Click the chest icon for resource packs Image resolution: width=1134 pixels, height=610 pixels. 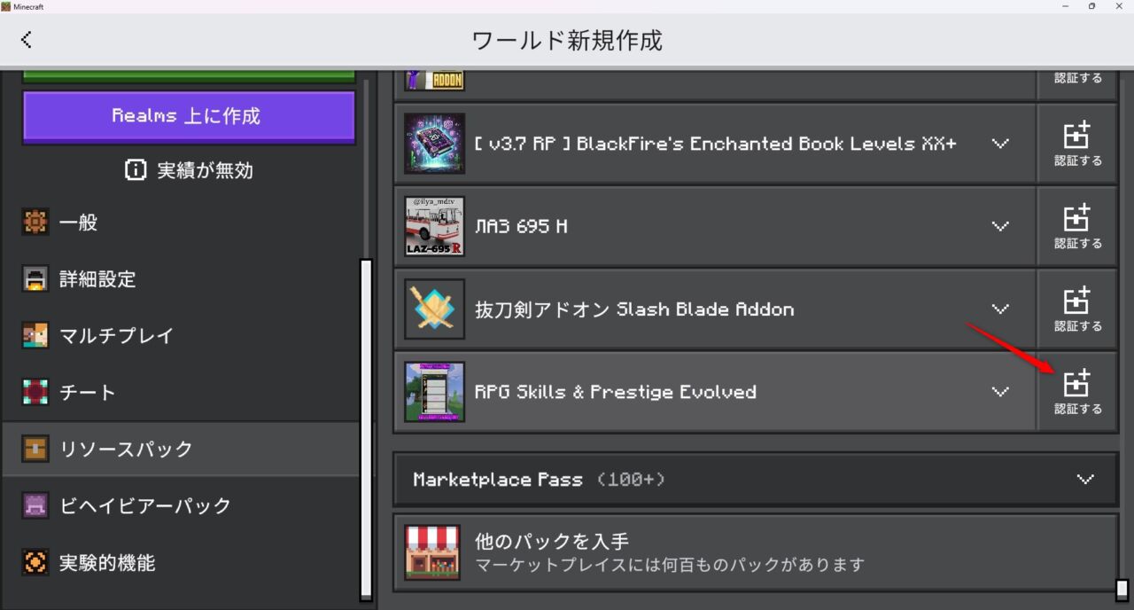point(35,449)
